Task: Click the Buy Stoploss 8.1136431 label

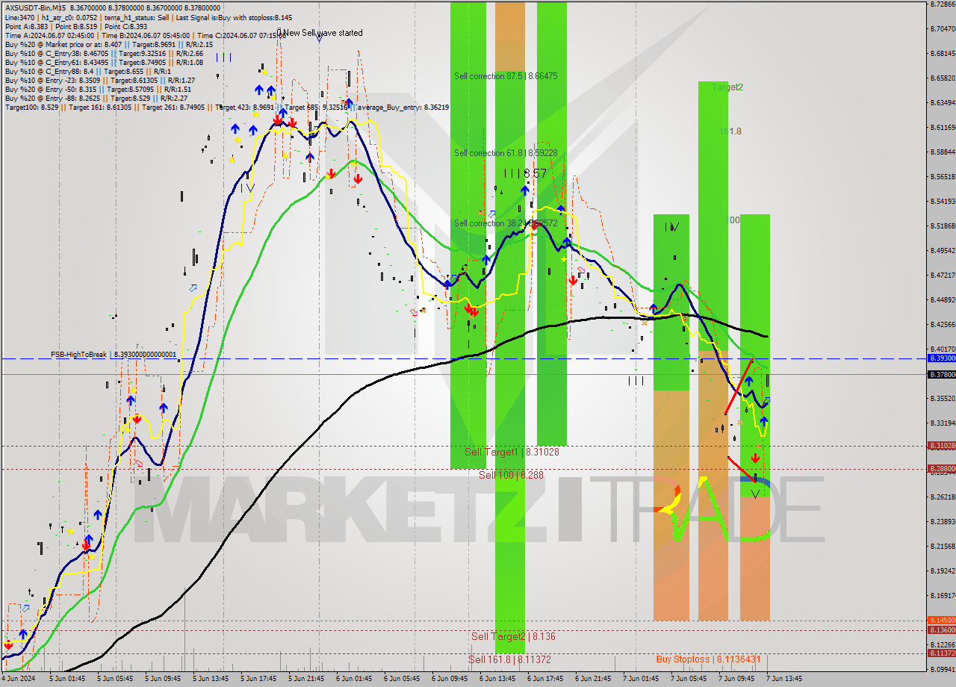Action: pos(708,659)
